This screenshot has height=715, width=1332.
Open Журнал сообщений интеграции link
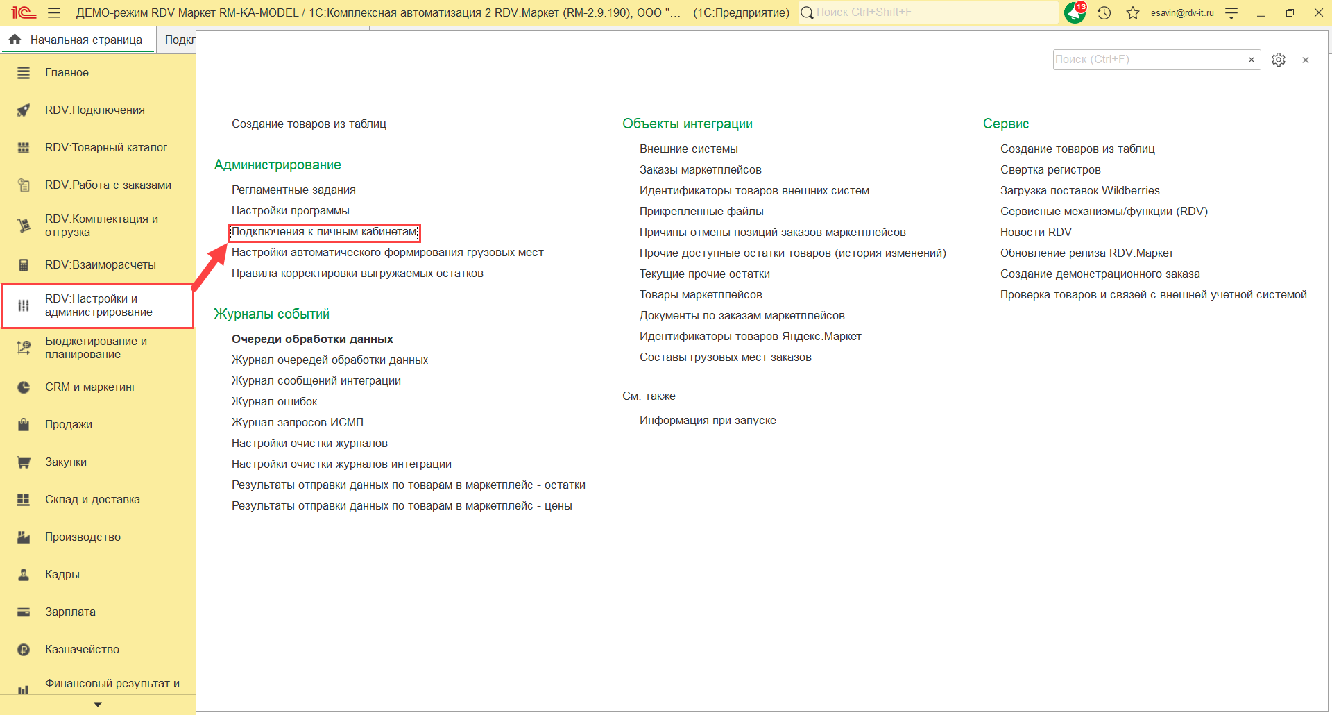pos(316,381)
